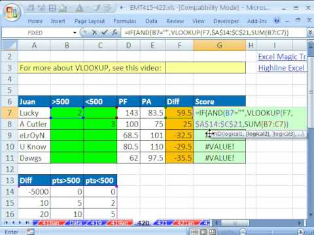Follow the Excel Magic Trick hyperlink
Image resolution: width=314 pixels, height=235 pixels.
tap(282, 57)
